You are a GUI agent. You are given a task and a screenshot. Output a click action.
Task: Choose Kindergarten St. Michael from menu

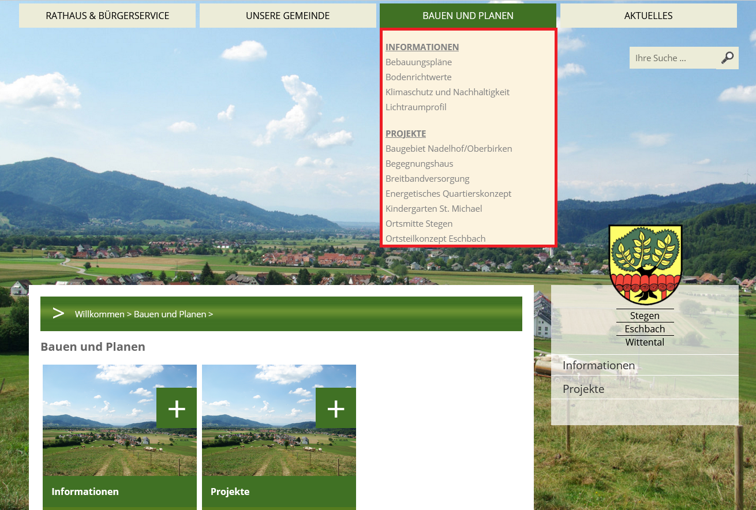pos(433,209)
